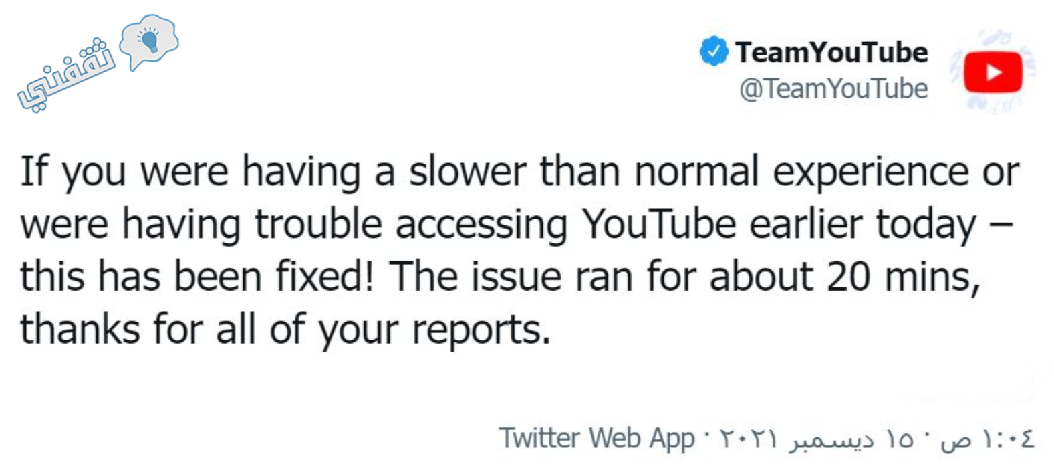This screenshot has width=1054, height=468.
Task: Click the blue verified checkmark badge
Action: [x=713, y=51]
